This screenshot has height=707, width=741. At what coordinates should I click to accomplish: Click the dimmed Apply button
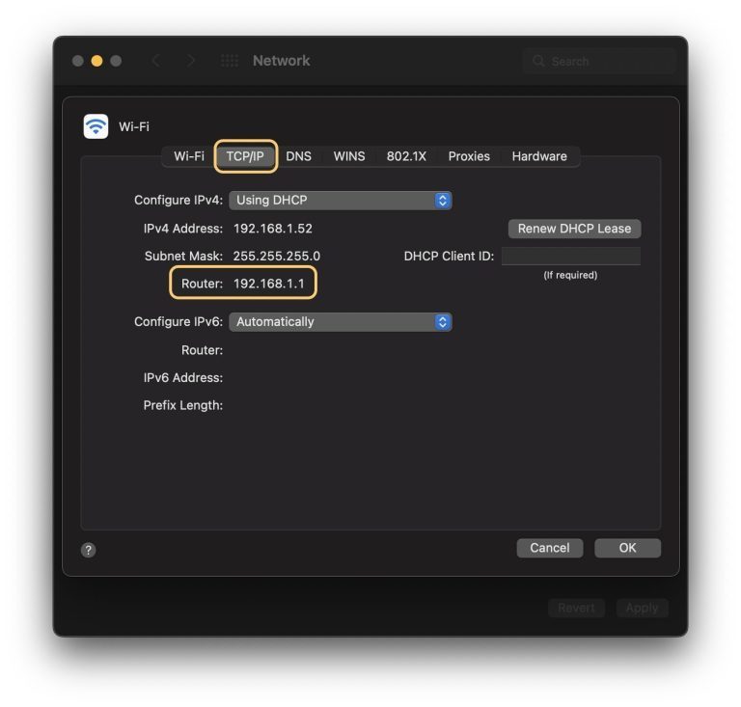pyautogui.click(x=642, y=608)
